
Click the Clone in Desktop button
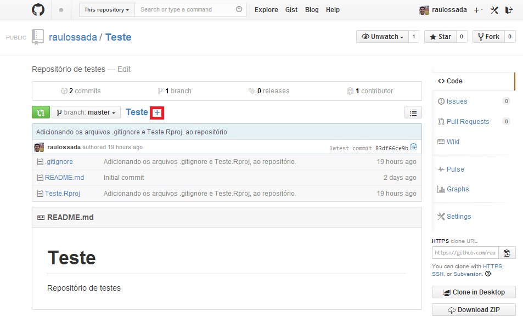tap(474, 292)
